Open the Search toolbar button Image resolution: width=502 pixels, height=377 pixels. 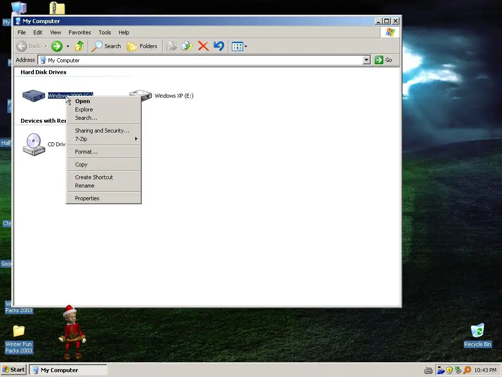[x=106, y=46]
